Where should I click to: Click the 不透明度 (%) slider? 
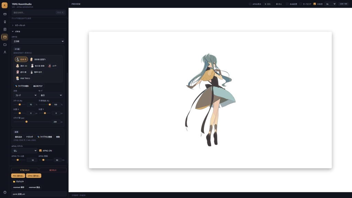[45, 104]
